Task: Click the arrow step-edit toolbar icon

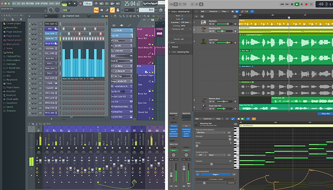Action: [x=101, y=10]
